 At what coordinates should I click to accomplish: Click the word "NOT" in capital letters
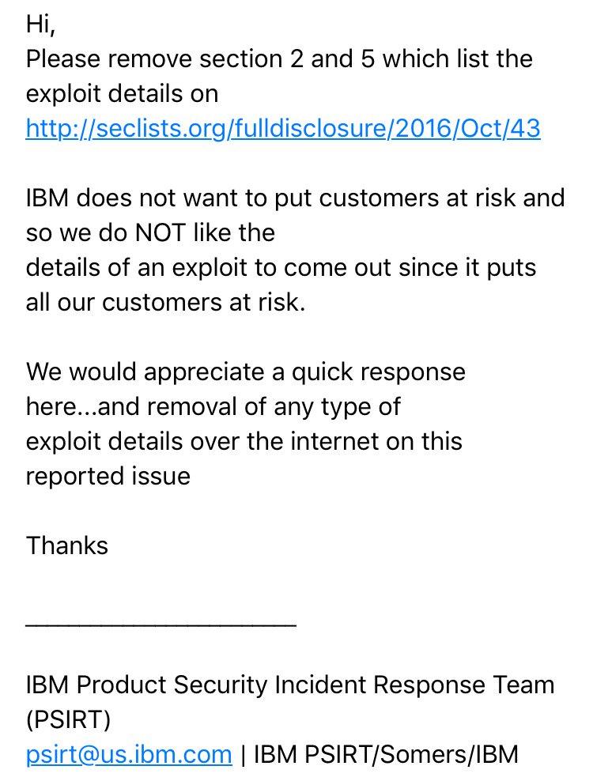(161, 232)
